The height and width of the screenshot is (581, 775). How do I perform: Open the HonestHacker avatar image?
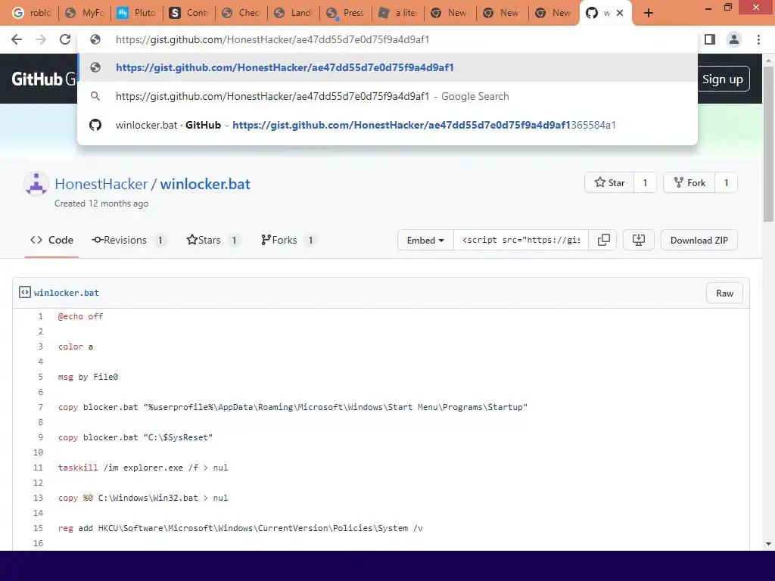click(36, 184)
